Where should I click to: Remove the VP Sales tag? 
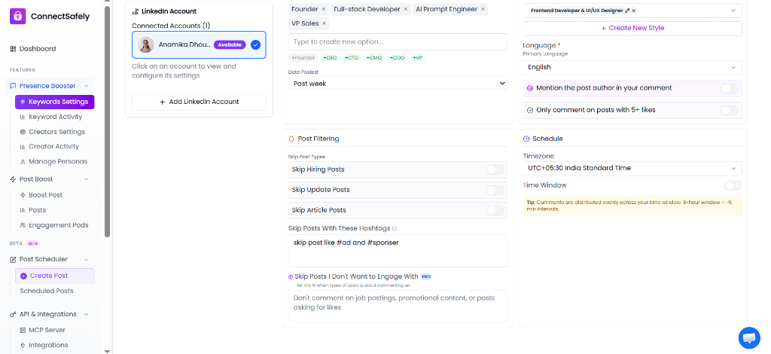324,23
